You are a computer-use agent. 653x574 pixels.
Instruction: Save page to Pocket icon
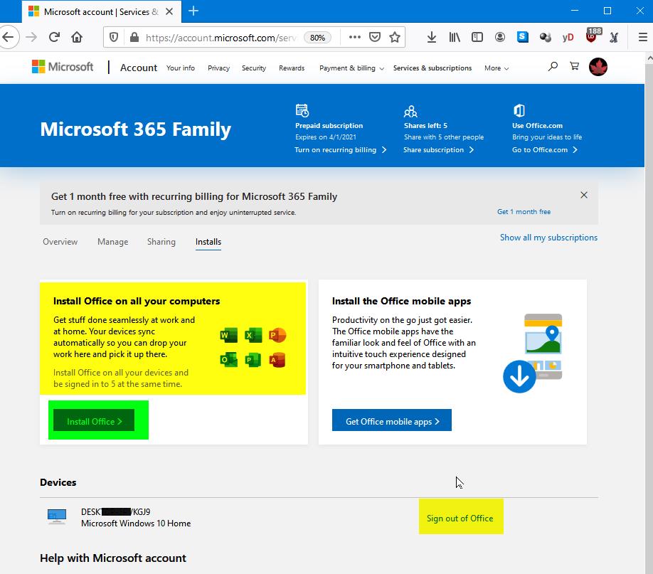point(375,38)
